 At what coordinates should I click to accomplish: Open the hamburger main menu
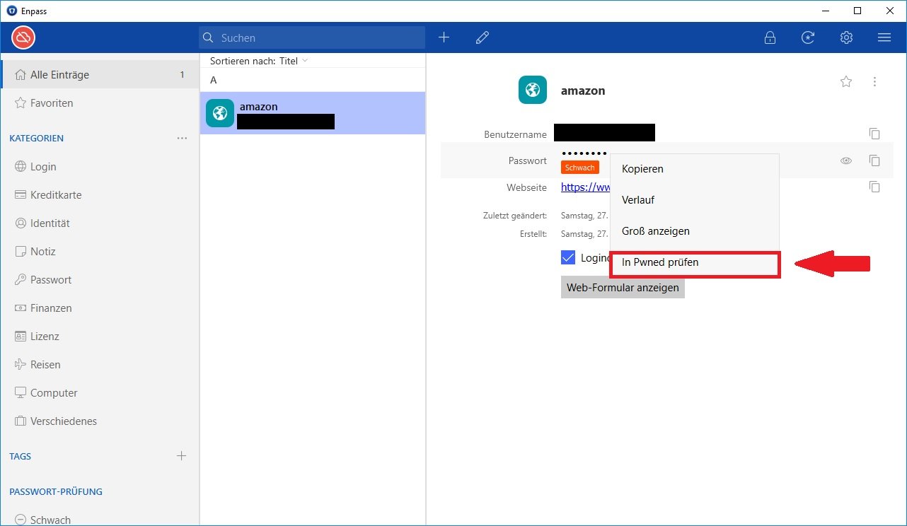click(884, 37)
